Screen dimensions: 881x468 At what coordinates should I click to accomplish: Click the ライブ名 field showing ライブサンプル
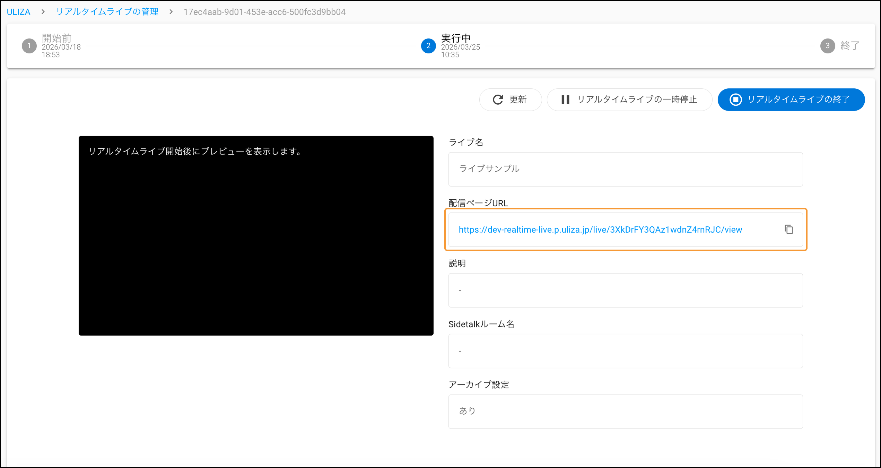(x=625, y=169)
